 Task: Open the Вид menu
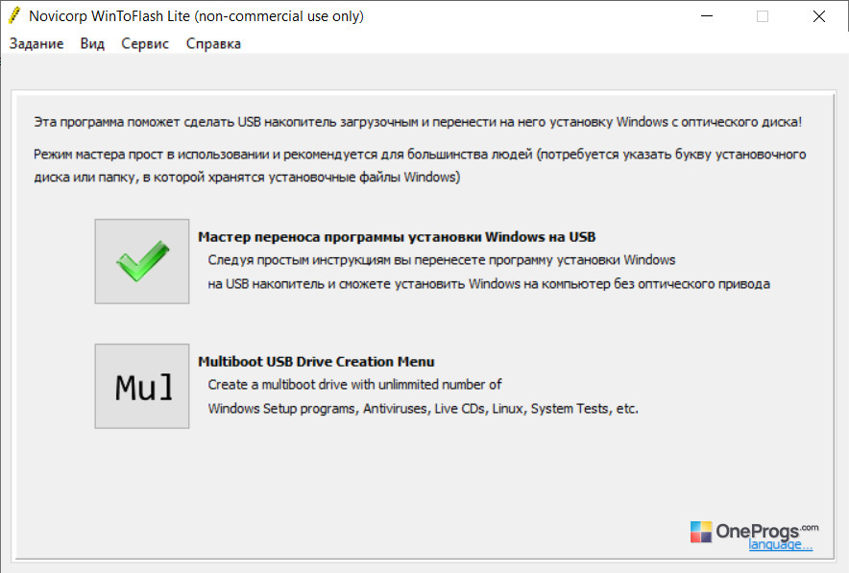[x=92, y=44]
